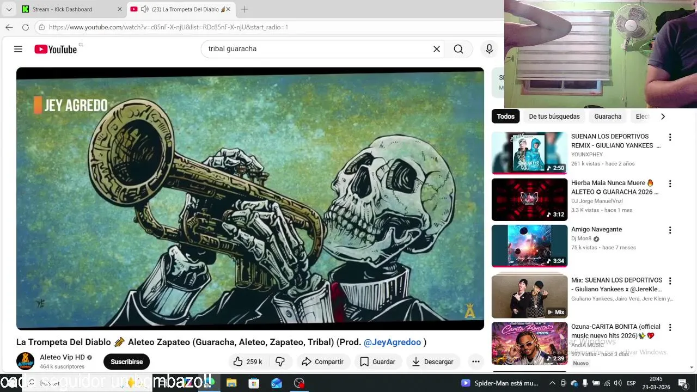Click the Dj Mon8 channel name
The image size is (697, 392).
[581, 238]
